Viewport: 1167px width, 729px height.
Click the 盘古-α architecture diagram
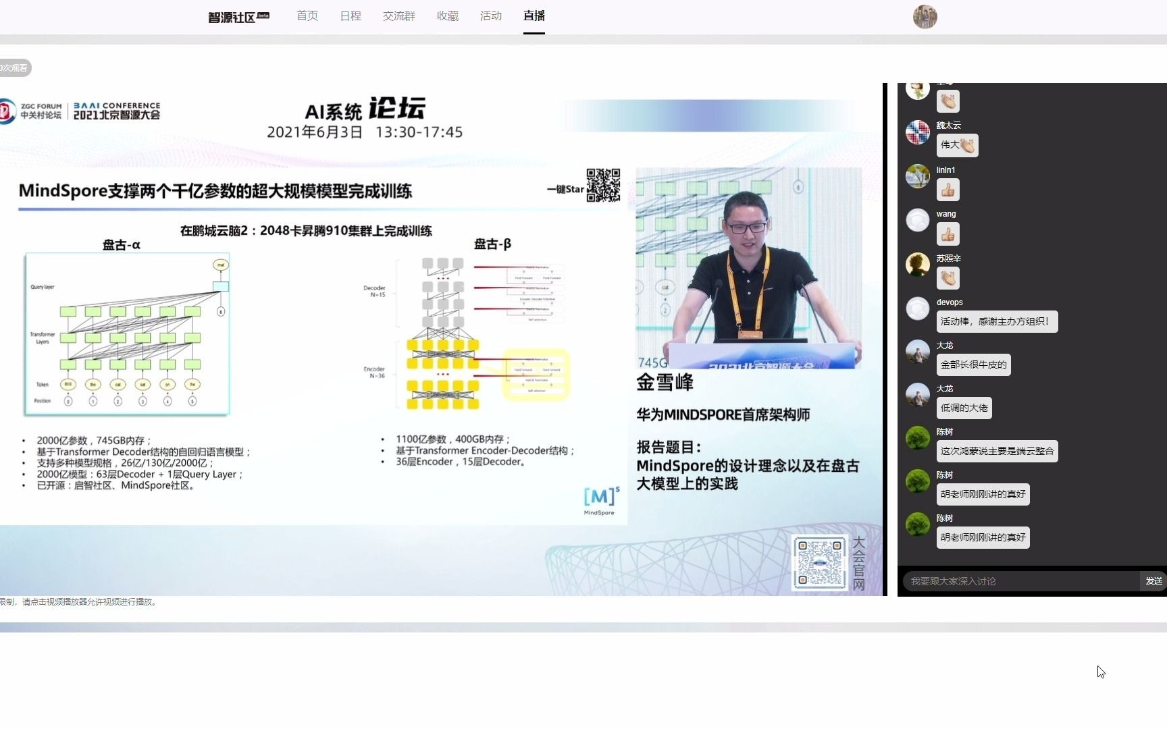[x=127, y=334]
